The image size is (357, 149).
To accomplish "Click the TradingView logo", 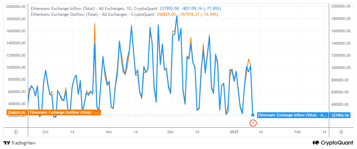I will point(20,143).
